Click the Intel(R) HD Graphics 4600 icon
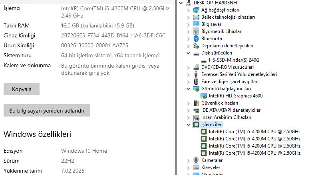 coord(203,96)
